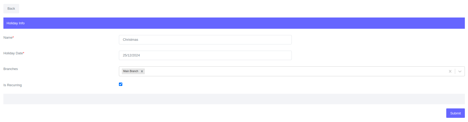Focus the Name input field

pyautogui.click(x=205, y=40)
